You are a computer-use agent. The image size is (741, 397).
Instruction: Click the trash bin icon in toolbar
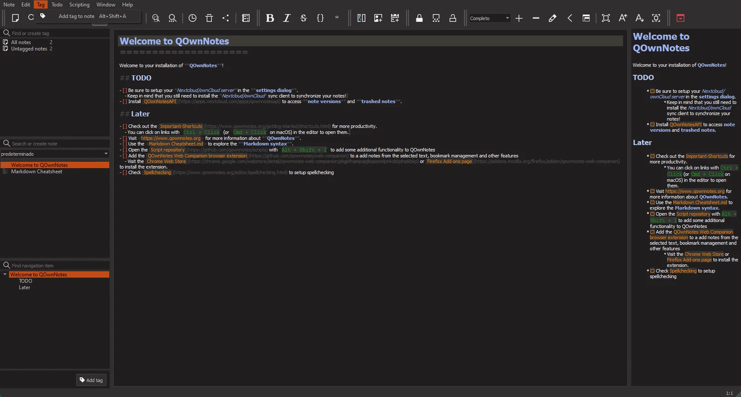[x=209, y=18]
